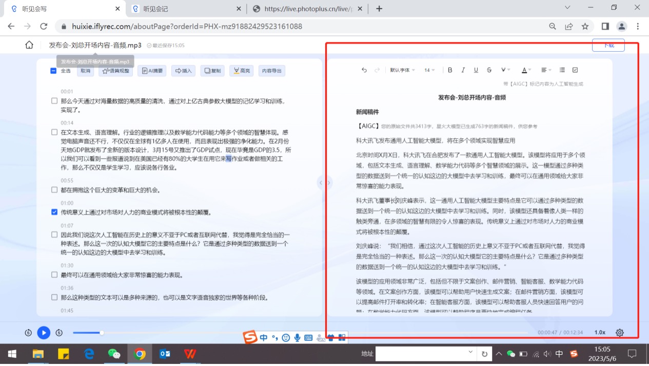This screenshot has height=366, width=649.
Task: Show hidden system tray icons
Action: [498, 353]
